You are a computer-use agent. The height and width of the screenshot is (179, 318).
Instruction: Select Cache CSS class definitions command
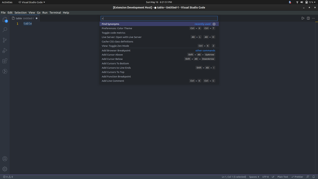click(159, 41)
